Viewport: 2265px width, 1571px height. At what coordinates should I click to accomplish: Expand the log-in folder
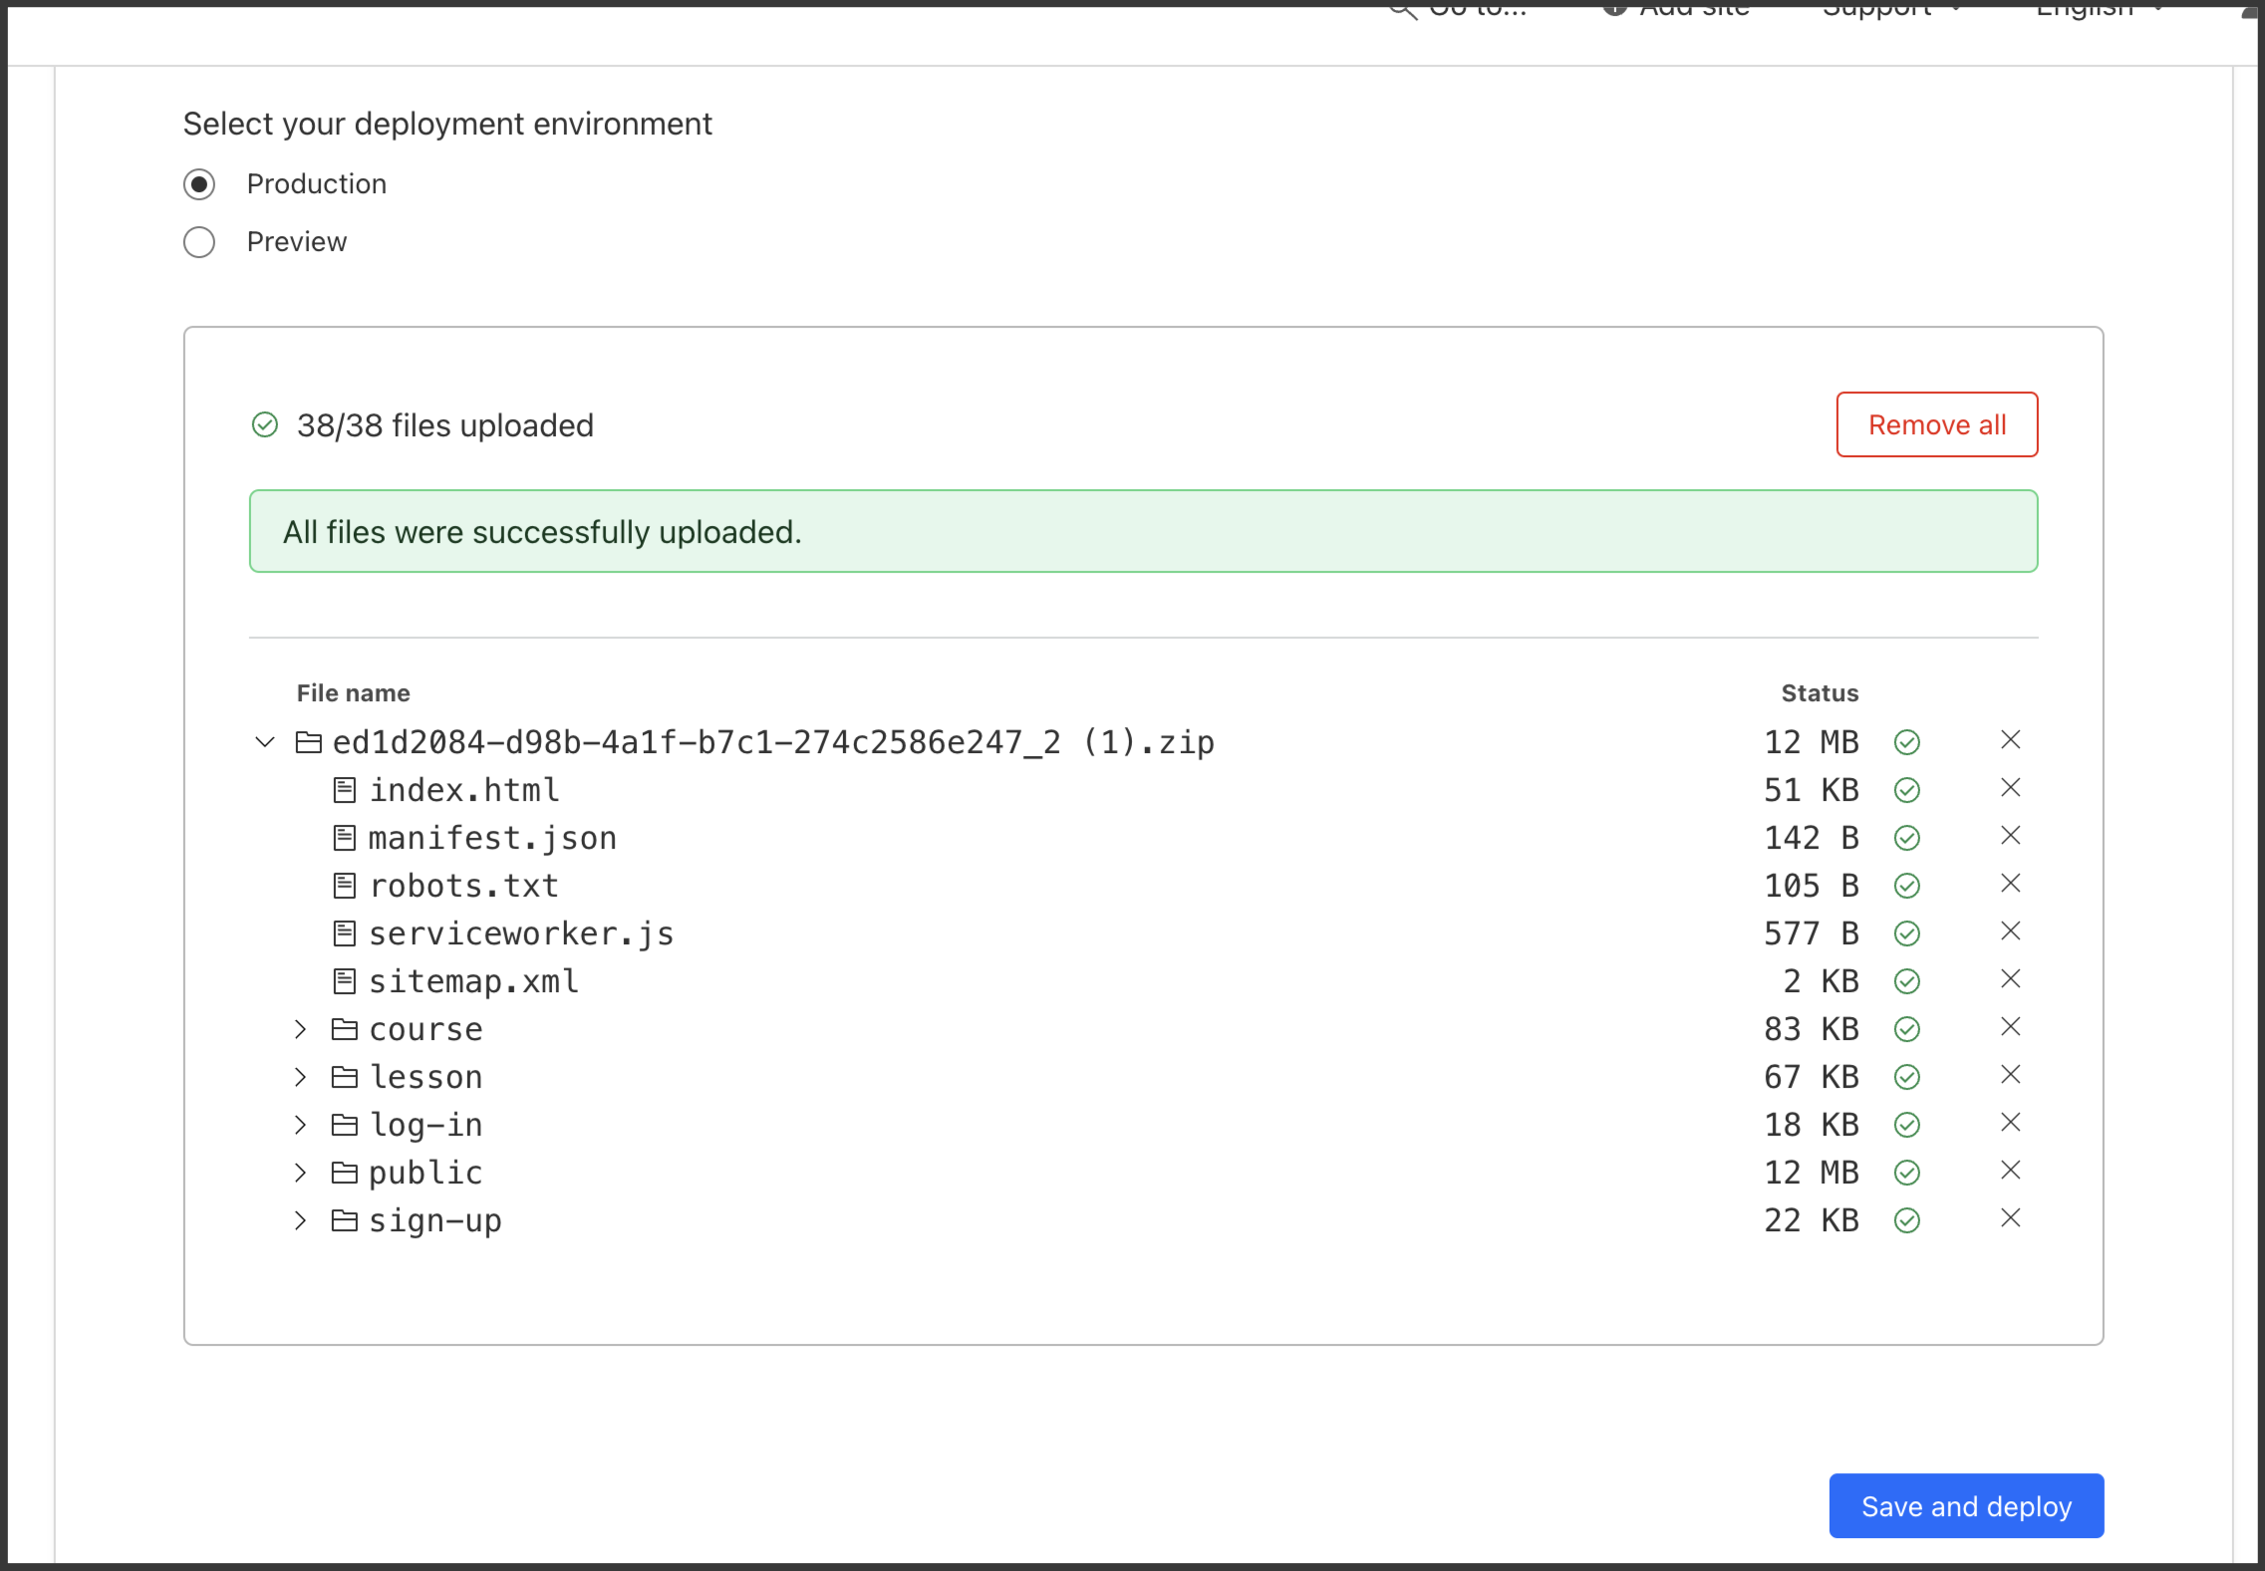click(x=301, y=1125)
